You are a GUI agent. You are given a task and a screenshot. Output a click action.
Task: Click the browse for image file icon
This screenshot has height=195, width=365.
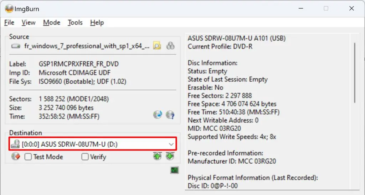click(x=157, y=46)
